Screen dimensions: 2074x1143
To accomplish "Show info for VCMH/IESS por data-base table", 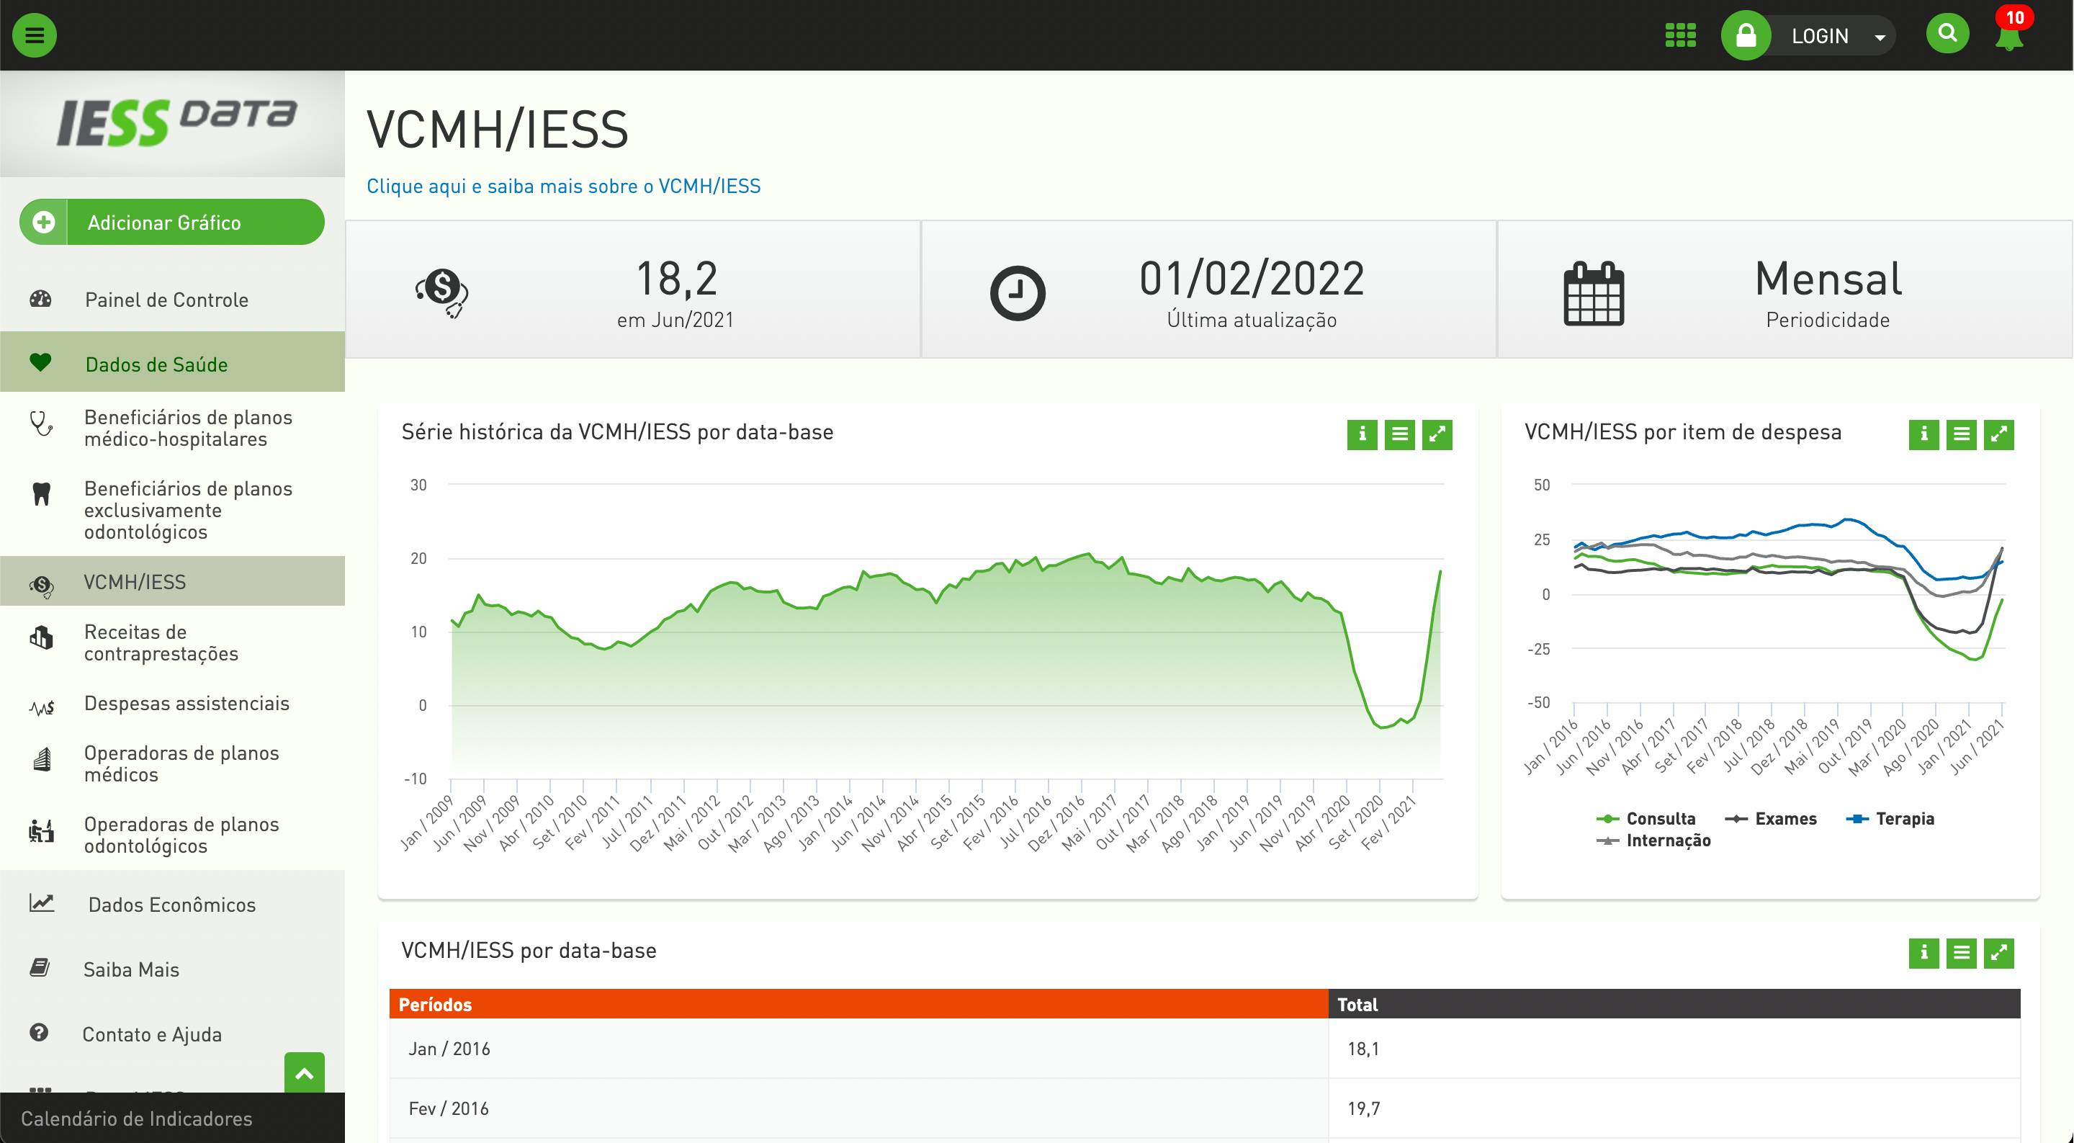I will pos(1923,954).
